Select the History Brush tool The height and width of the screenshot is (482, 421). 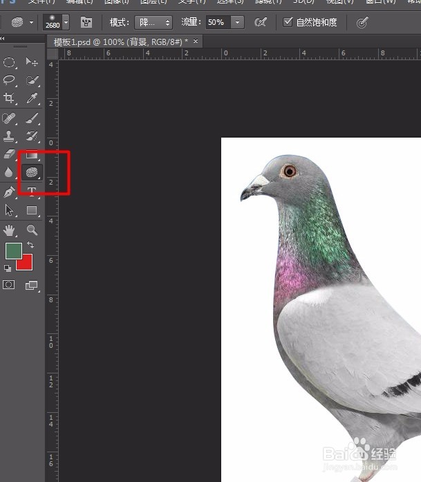(x=32, y=136)
